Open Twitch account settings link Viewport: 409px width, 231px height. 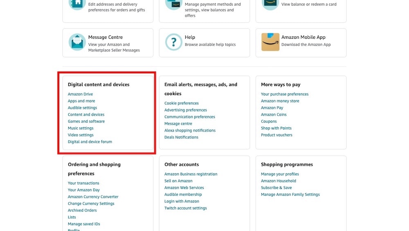[x=185, y=208]
